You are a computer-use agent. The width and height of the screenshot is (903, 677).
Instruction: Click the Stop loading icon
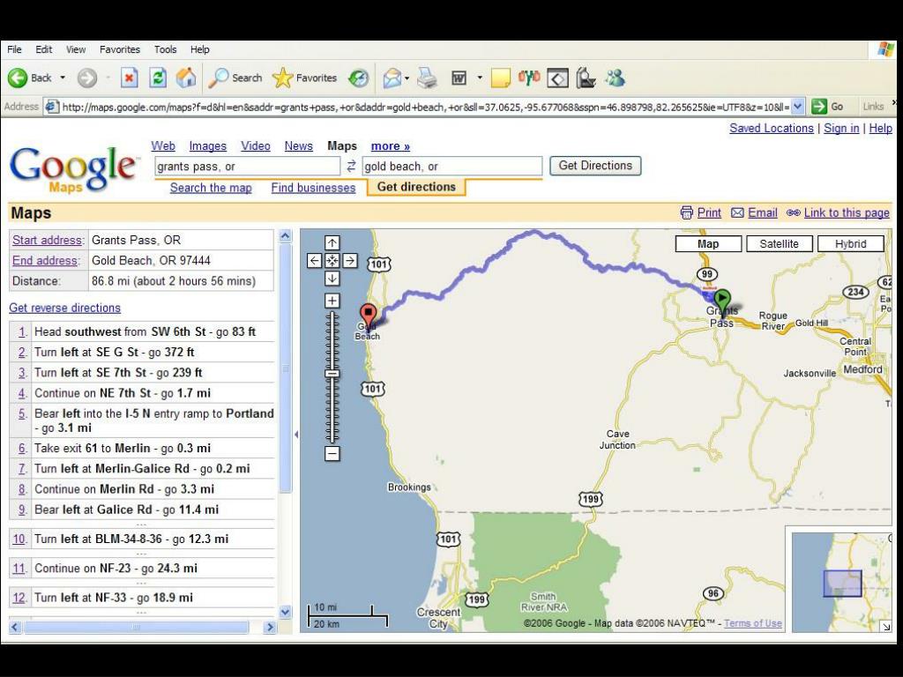(x=130, y=78)
